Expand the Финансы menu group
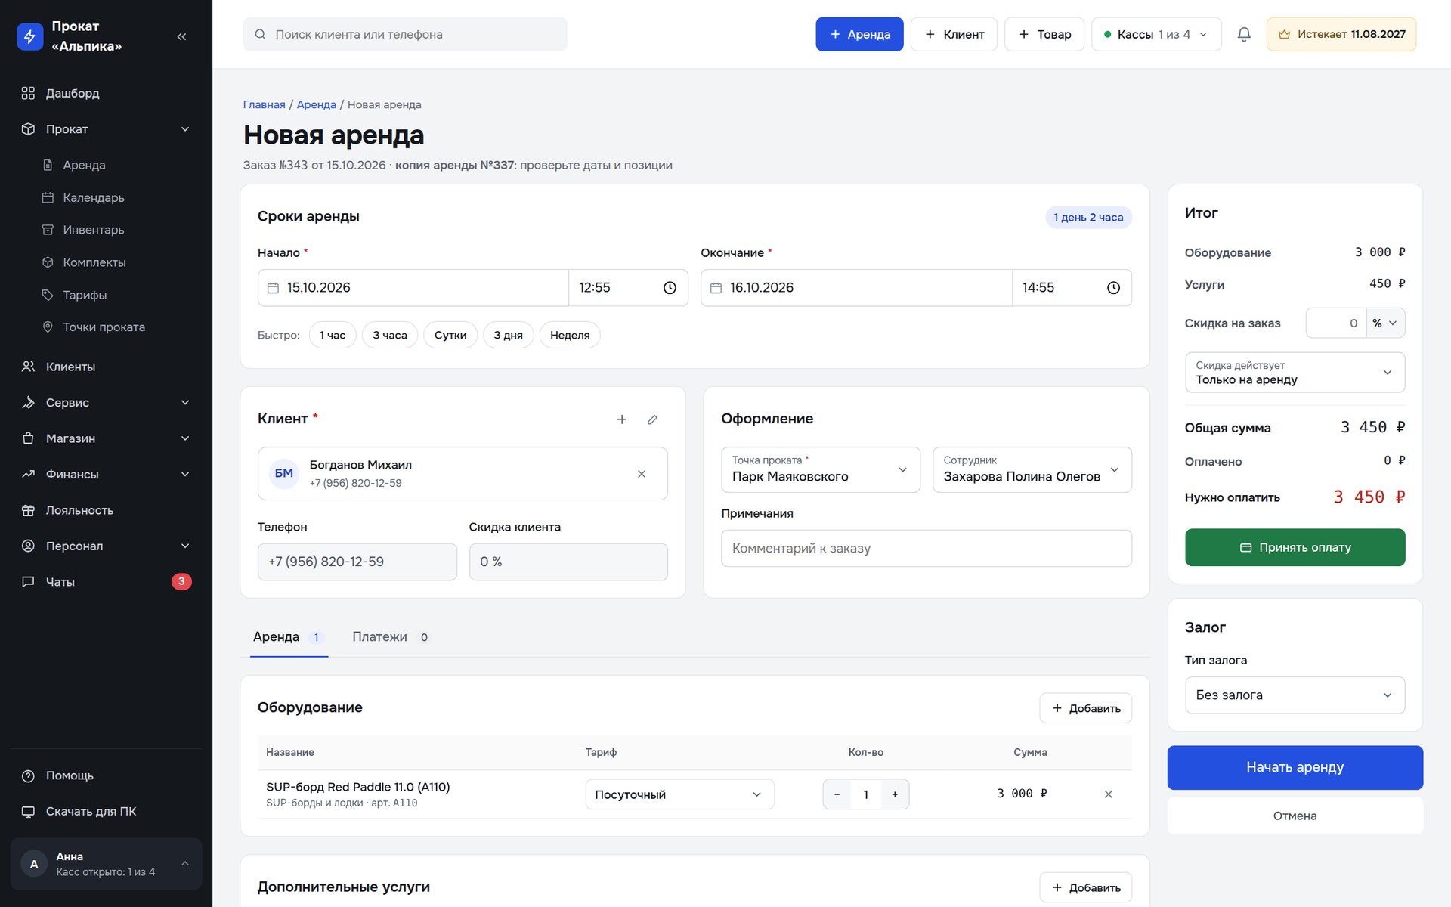Viewport: 1451px width, 907px height. pyautogui.click(x=106, y=475)
